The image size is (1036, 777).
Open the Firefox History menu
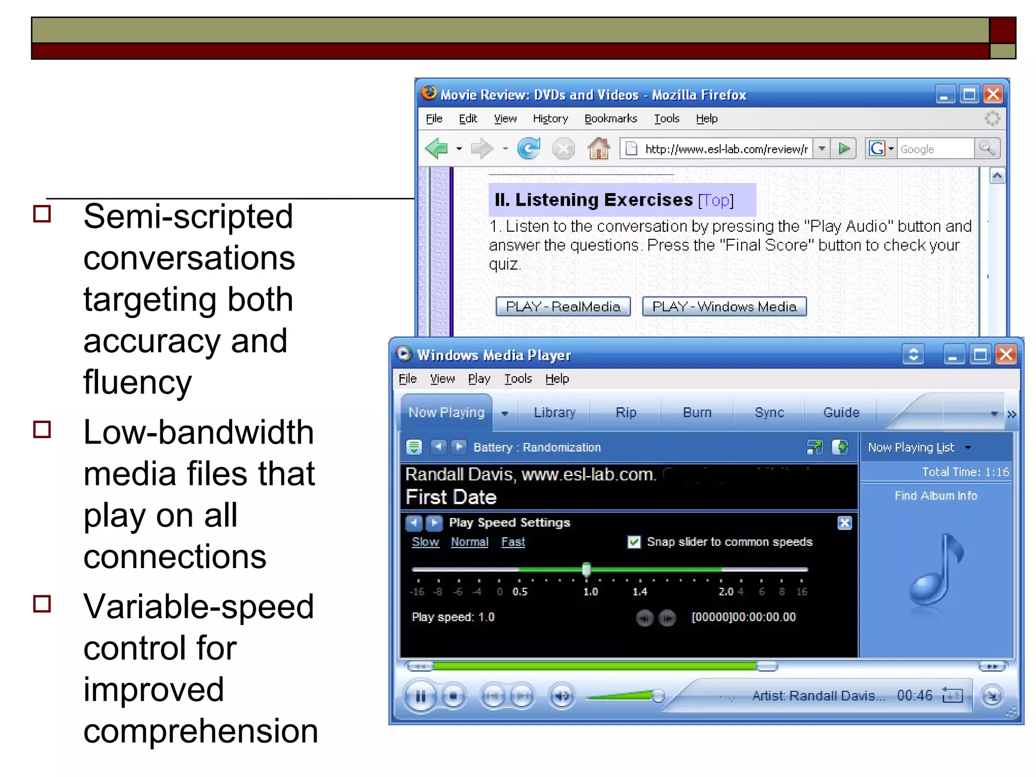[550, 118]
